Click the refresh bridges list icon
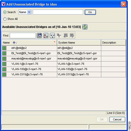This screenshot has width=131, height=131. click(x=85, y=27)
